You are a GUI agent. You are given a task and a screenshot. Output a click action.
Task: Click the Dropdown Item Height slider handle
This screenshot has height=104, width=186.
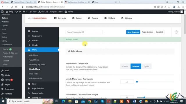pos(144,97)
